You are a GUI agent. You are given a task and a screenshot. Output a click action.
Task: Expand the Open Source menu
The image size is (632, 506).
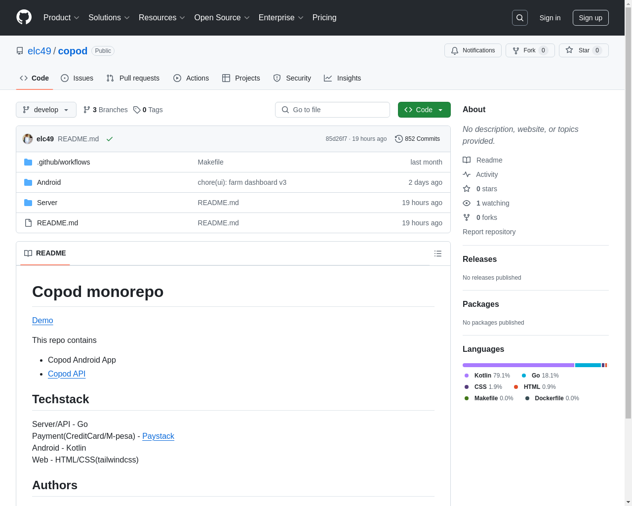222,18
